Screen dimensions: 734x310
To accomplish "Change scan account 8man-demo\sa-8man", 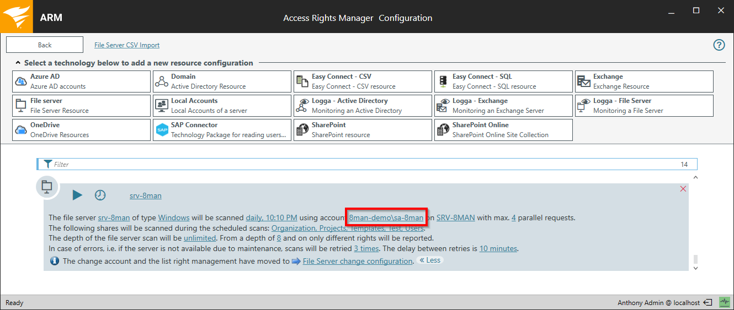I will click(386, 217).
